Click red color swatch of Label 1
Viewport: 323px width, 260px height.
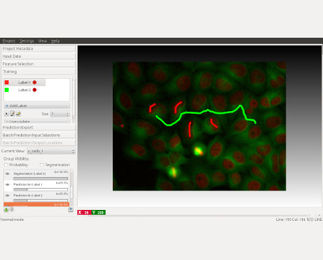click(7, 82)
